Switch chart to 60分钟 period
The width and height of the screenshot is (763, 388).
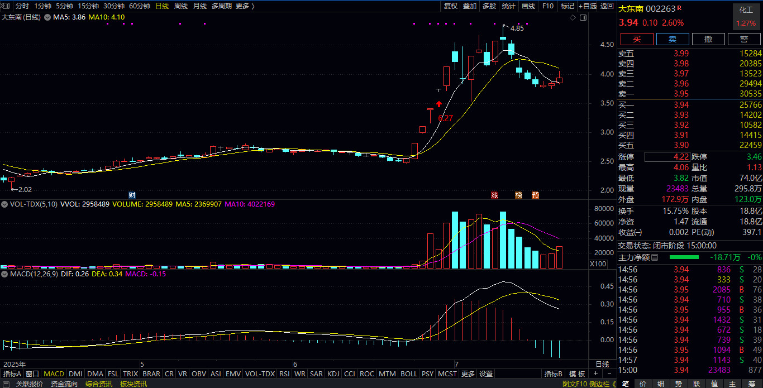139,6
